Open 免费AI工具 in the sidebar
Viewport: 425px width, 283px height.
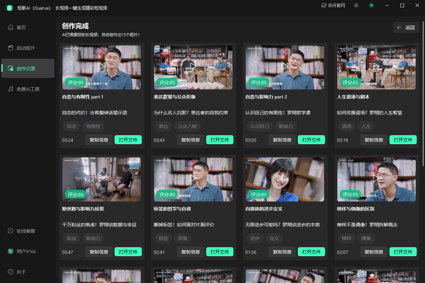pos(28,89)
